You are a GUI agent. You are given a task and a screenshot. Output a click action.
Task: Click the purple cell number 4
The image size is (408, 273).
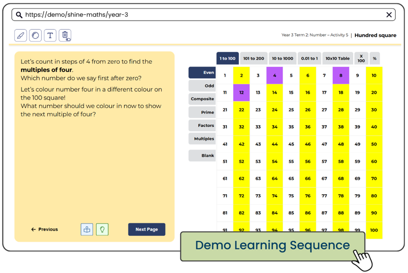tap(275, 75)
